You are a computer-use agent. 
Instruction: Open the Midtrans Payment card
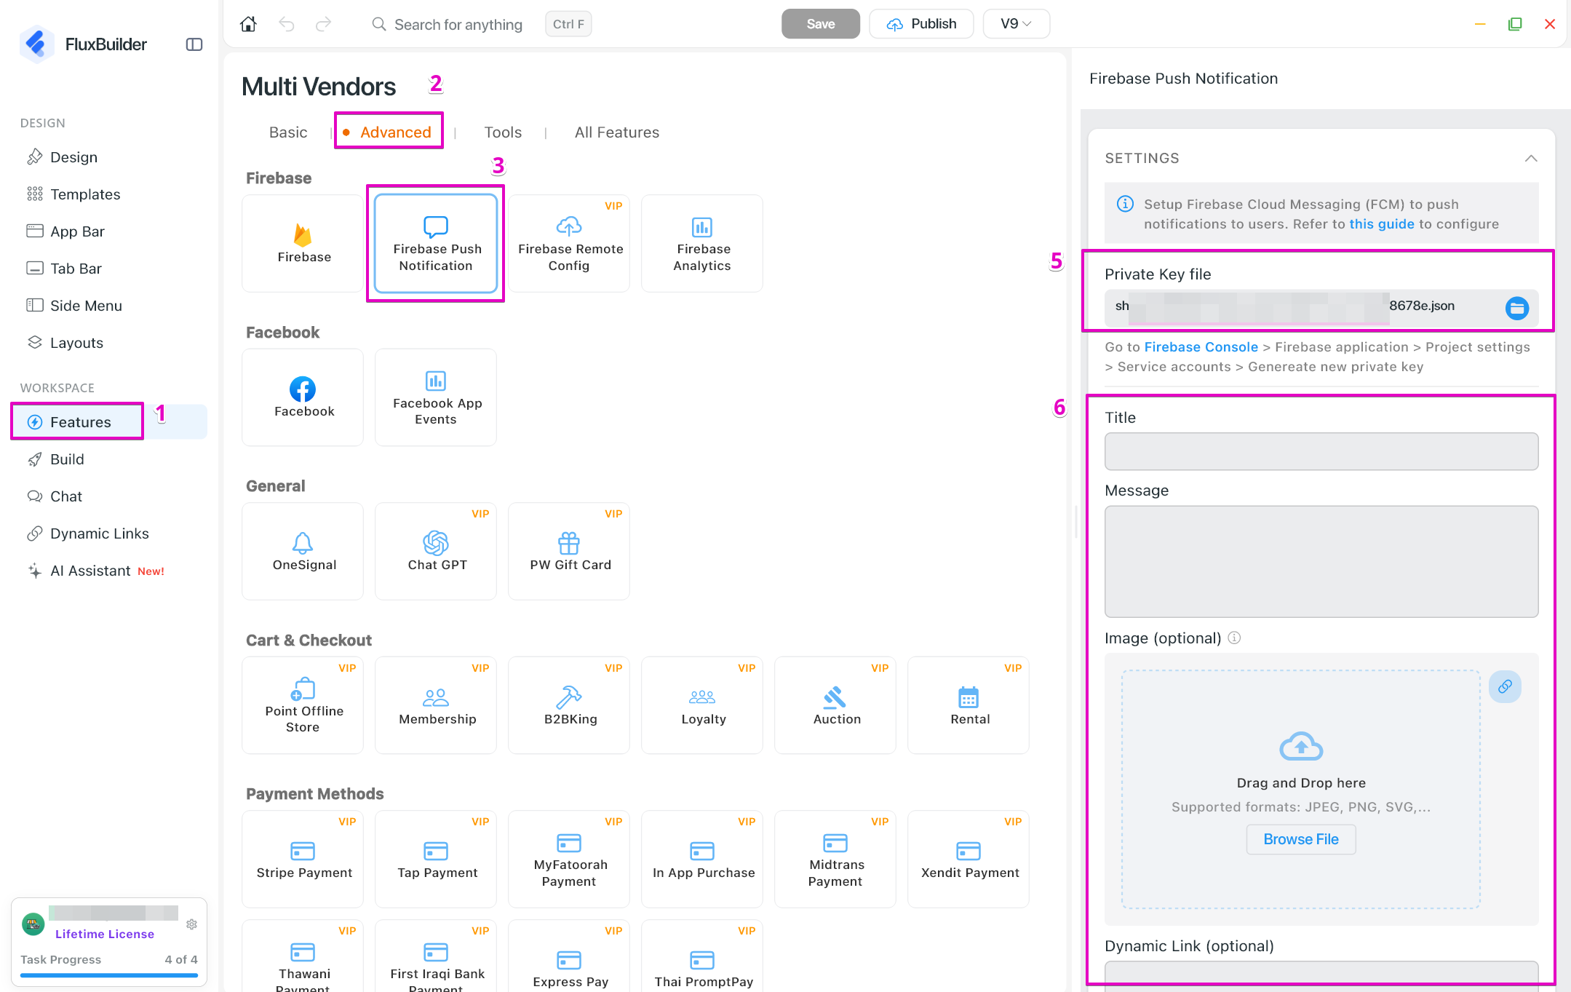835,859
